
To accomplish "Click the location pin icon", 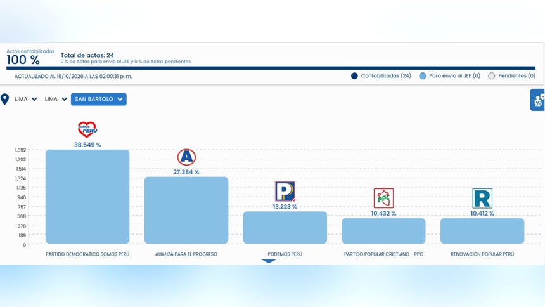I will [x=4, y=99].
